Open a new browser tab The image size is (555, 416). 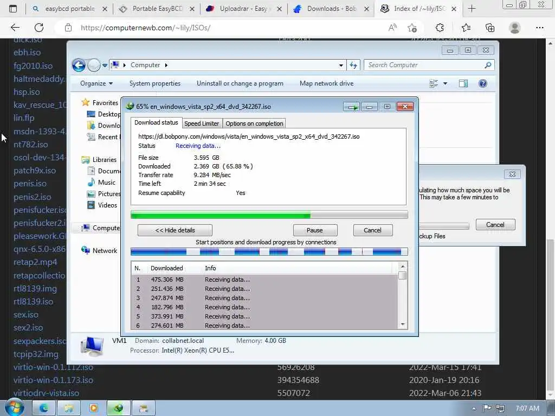coord(472,9)
